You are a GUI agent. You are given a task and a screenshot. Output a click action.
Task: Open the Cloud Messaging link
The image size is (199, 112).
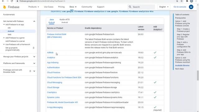55,82
